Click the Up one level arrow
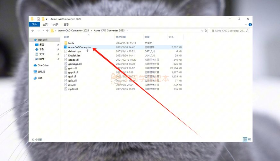 pyautogui.click(x=47, y=30)
